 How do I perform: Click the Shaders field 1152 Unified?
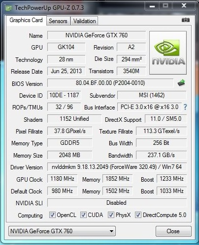(x=74, y=119)
